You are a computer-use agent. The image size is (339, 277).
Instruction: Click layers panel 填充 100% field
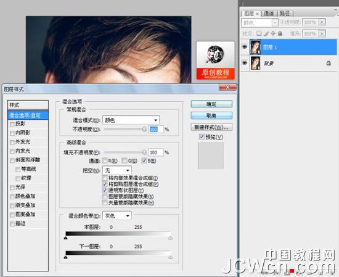tap(310, 33)
